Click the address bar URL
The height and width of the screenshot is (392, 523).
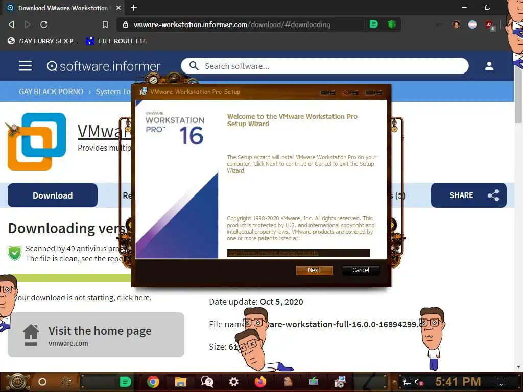tap(232, 24)
